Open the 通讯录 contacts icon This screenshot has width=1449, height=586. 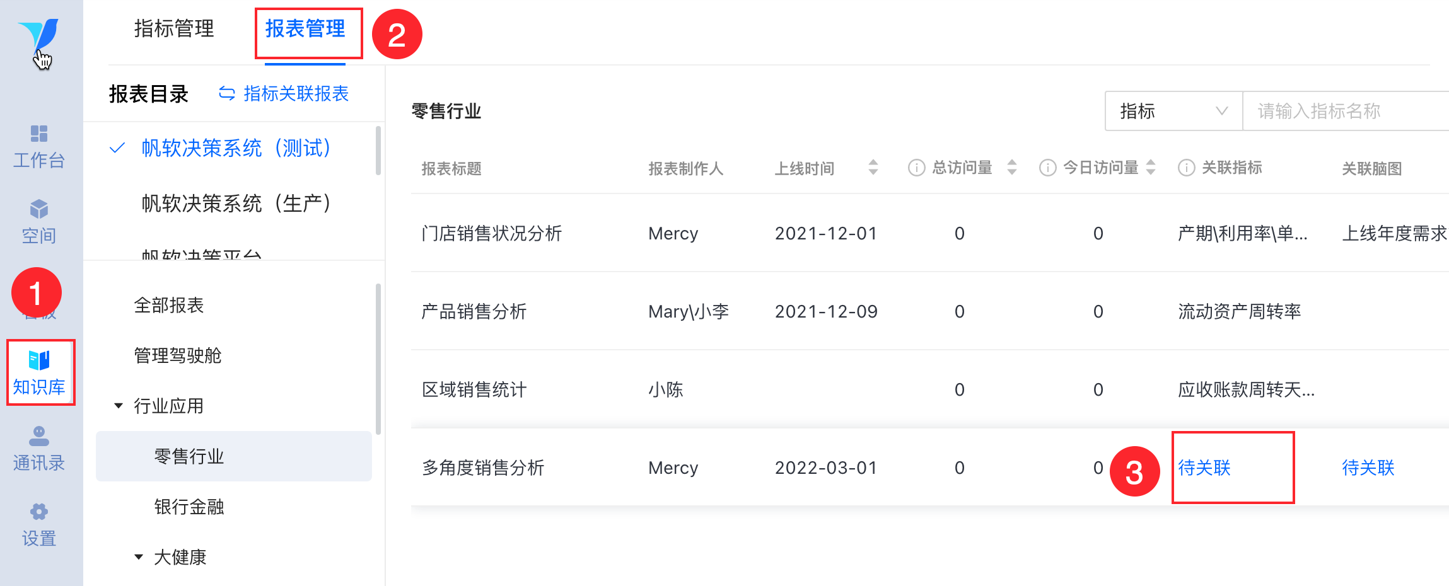tap(39, 436)
